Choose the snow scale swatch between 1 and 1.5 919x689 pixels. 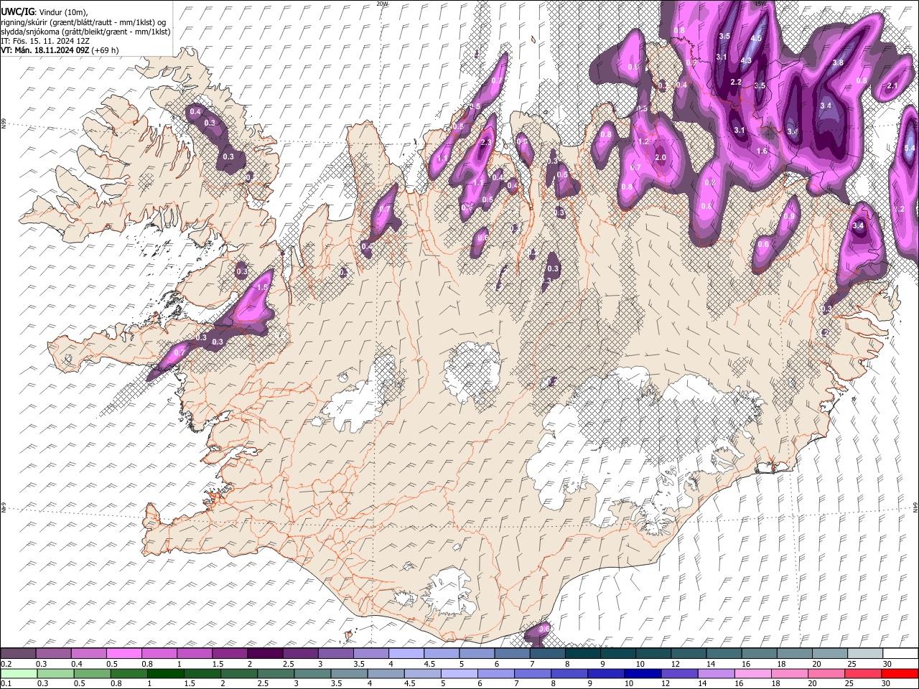[195, 653]
